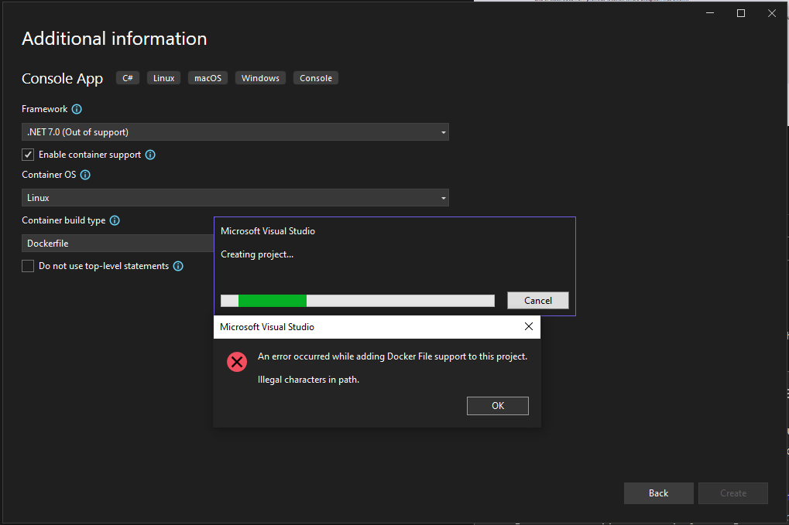Cancel the project creation progress
Screen dimensions: 789x525
[x=538, y=301]
